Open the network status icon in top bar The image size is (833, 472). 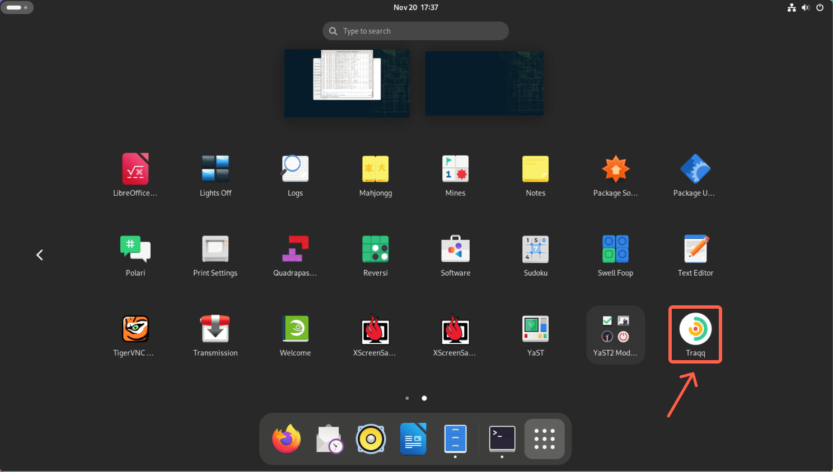[792, 7]
